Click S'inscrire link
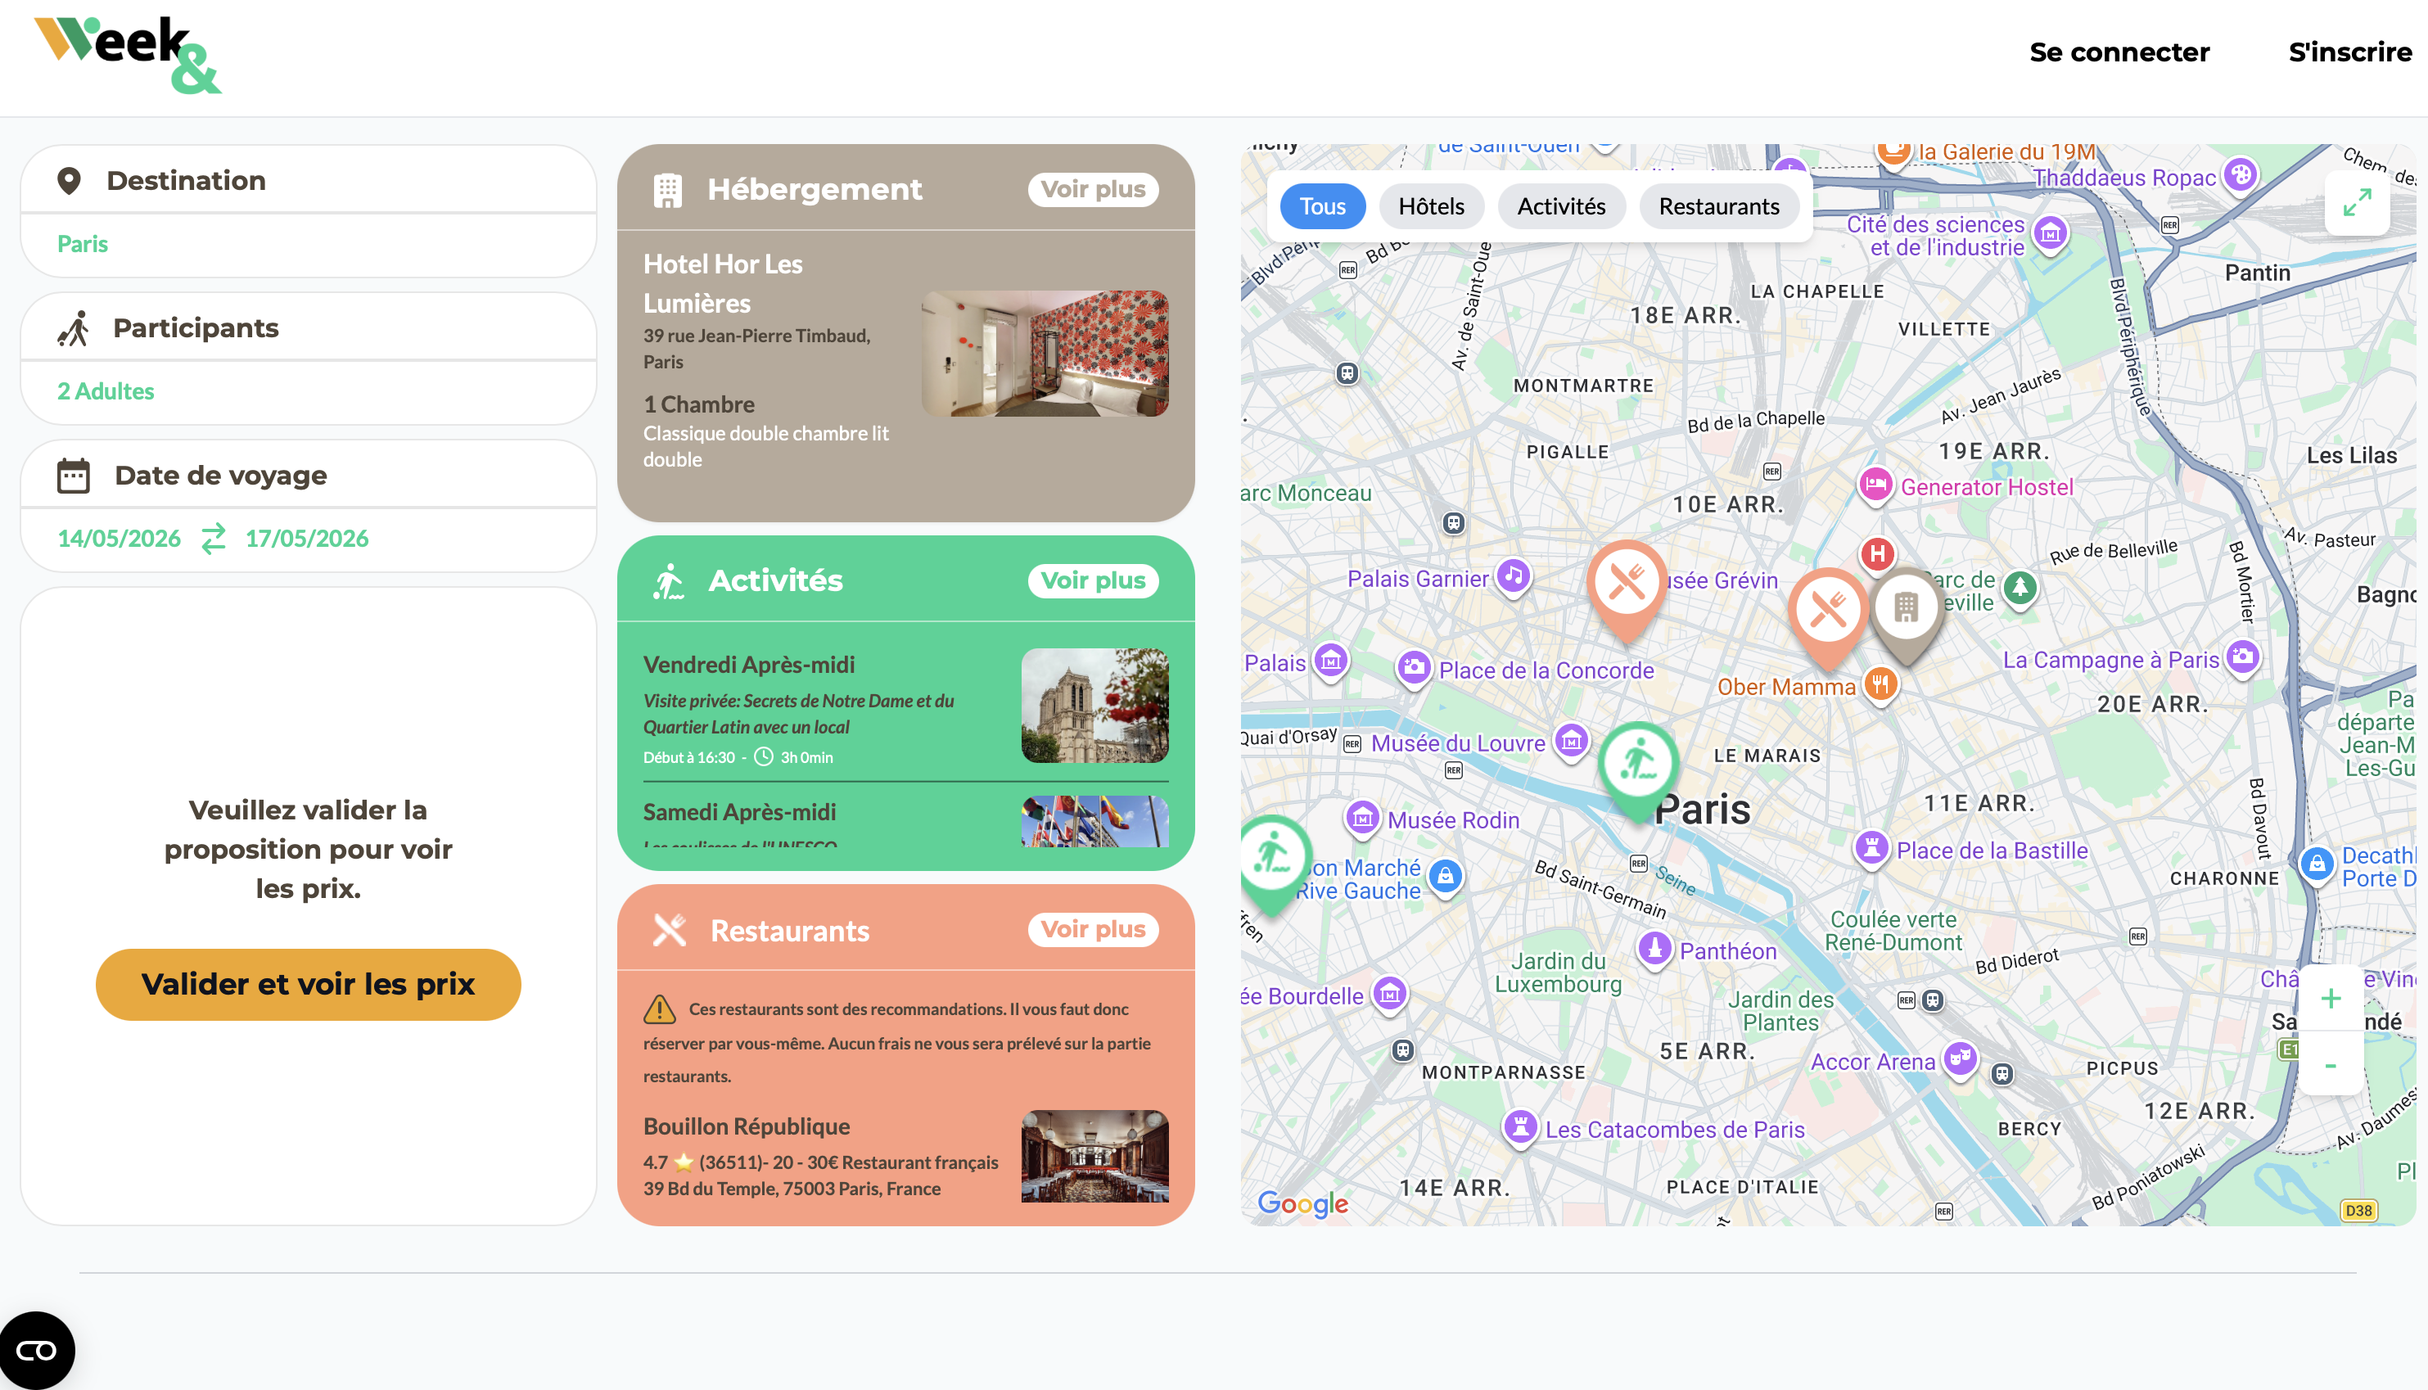The width and height of the screenshot is (2428, 1390). tap(2349, 52)
